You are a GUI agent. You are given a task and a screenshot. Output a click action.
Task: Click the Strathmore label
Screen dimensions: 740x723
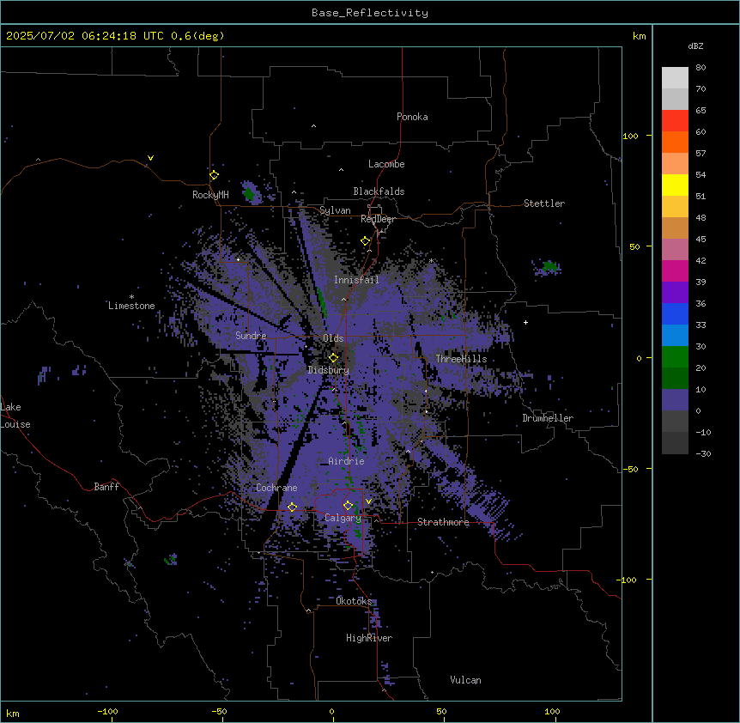click(x=443, y=522)
